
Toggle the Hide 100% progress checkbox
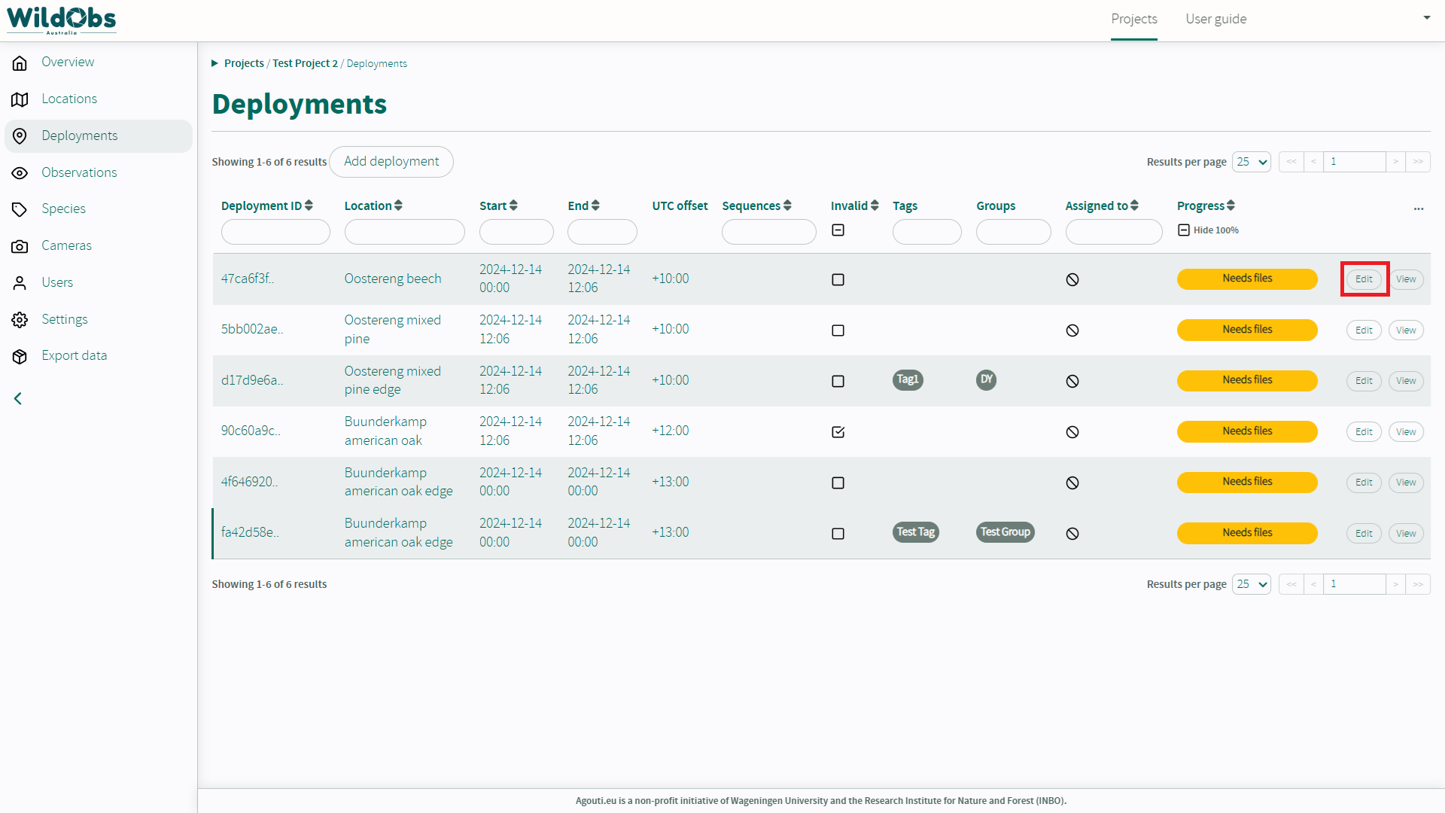tap(1184, 230)
